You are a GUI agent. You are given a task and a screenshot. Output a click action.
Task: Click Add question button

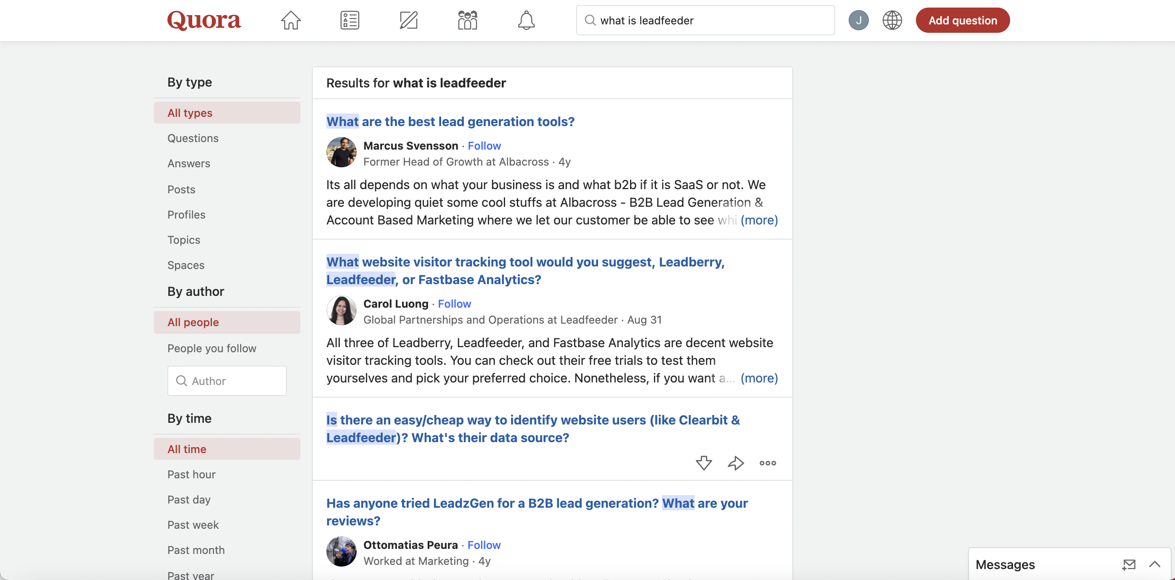pyautogui.click(x=963, y=20)
